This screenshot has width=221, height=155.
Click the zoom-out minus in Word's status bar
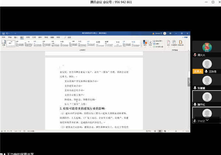tap(169, 131)
